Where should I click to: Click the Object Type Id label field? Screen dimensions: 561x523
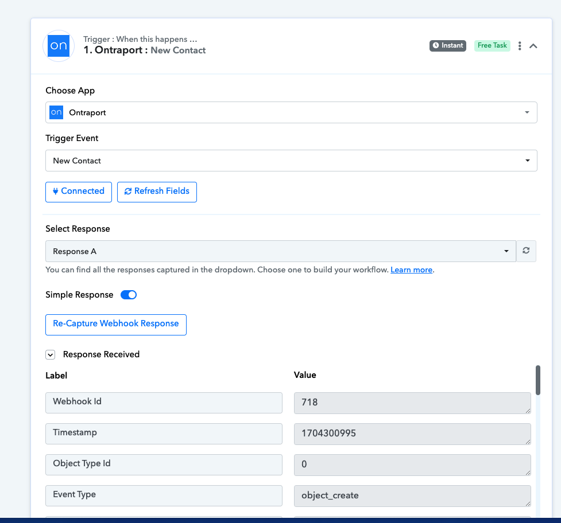(x=164, y=465)
